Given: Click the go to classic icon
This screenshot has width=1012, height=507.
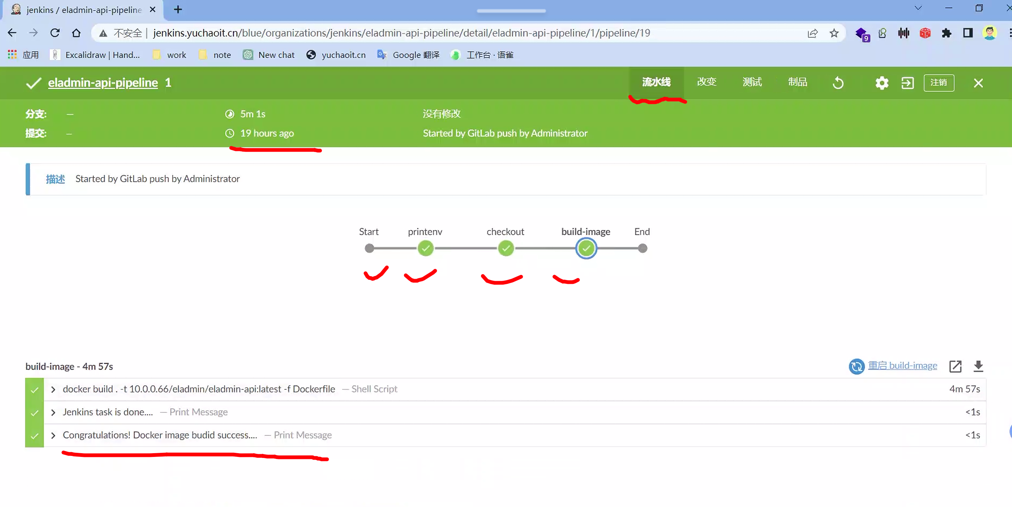Looking at the screenshot, I should click(907, 83).
